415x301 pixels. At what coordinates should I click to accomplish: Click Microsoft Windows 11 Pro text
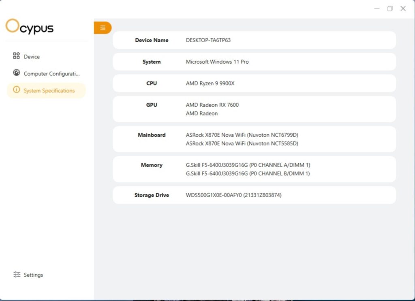[217, 62]
